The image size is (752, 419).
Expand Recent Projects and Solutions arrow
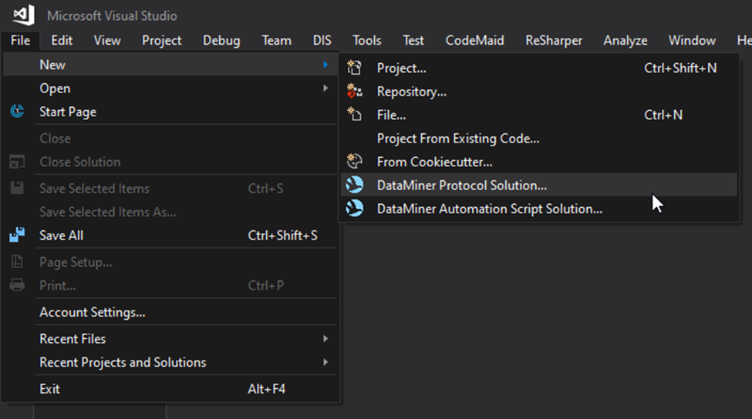click(x=325, y=362)
